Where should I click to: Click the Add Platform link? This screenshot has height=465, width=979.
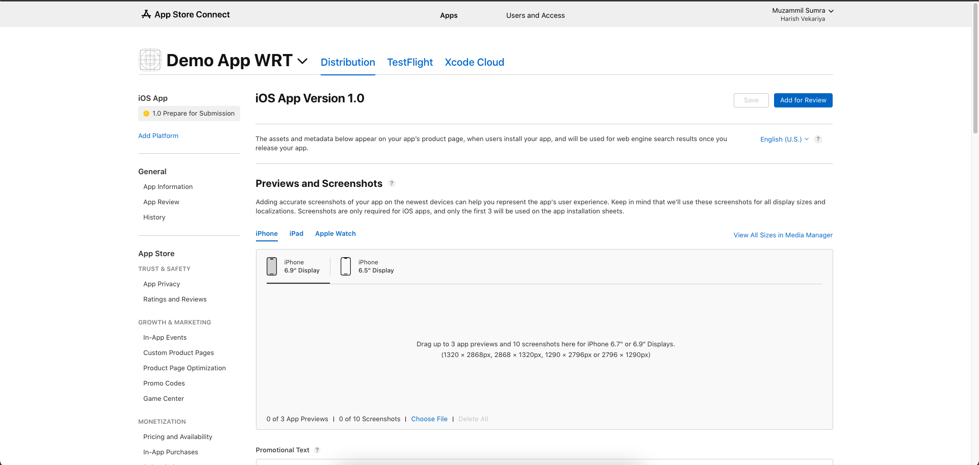158,135
